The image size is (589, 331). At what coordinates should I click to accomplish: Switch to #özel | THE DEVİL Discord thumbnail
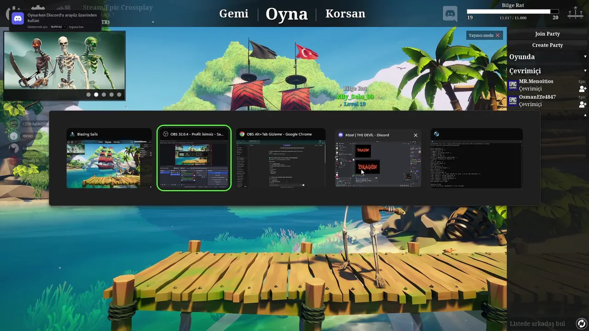[x=378, y=164]
